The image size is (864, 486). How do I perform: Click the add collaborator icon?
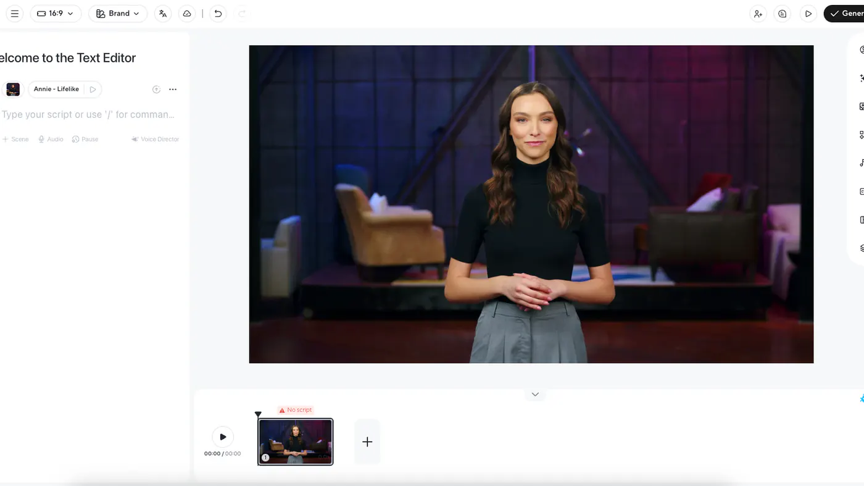point(758,14)
